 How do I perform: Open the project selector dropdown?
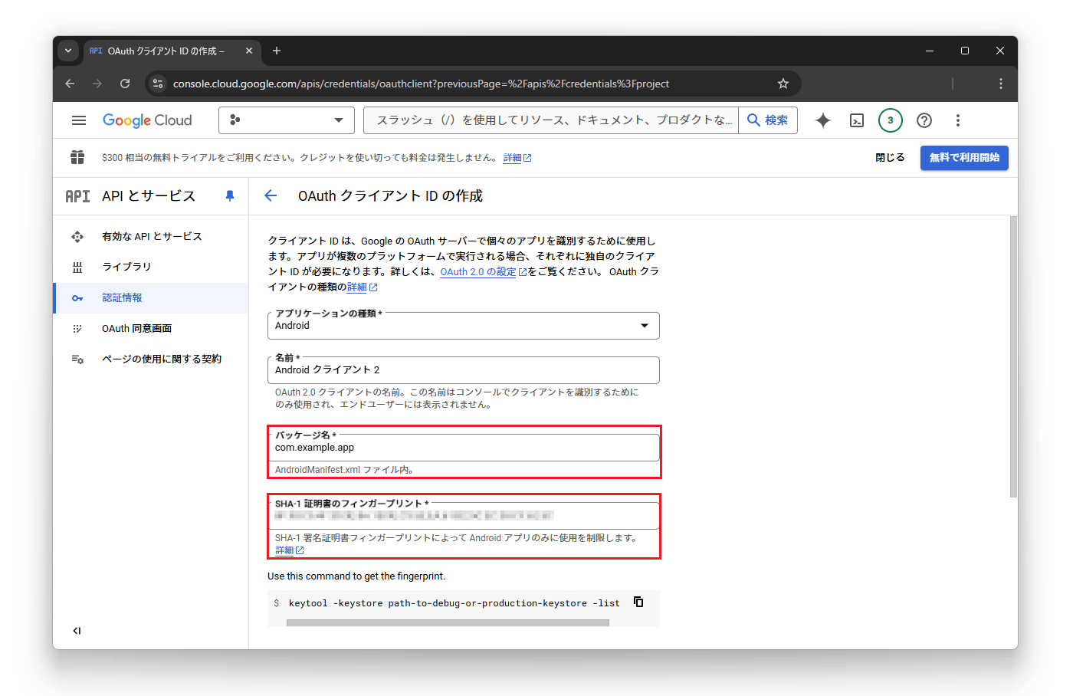pos(287,120)
